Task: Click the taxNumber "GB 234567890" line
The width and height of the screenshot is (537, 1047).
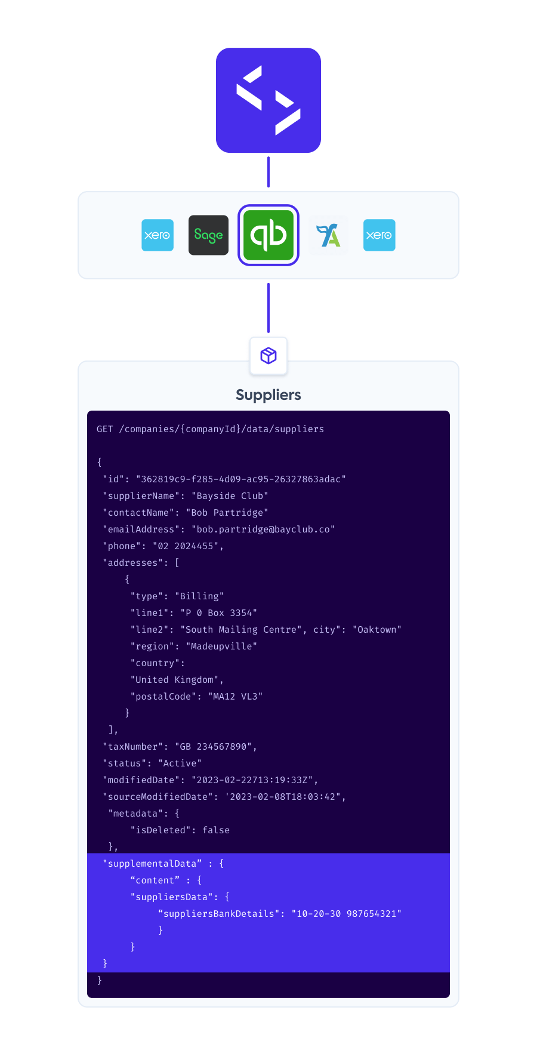Action: pyautogui.click(x=180, y=747)
